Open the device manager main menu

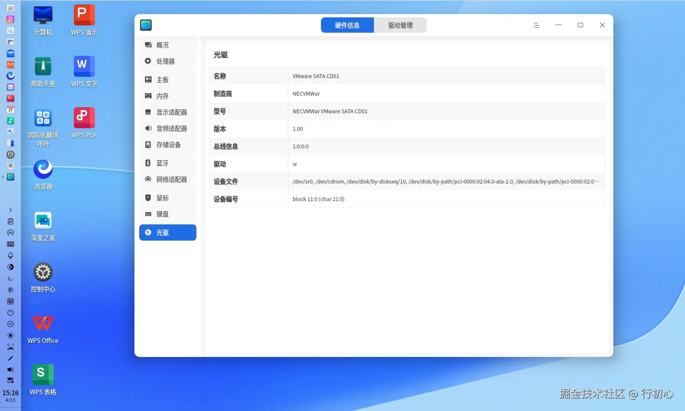click(x=536, y=25)
